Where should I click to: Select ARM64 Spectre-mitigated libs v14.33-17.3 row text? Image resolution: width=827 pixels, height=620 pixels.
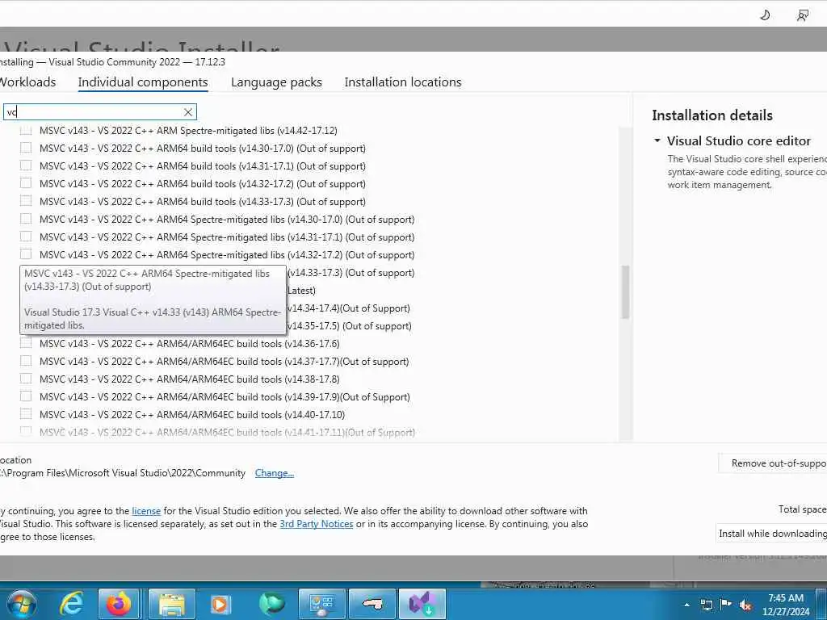tap(351, 273)
